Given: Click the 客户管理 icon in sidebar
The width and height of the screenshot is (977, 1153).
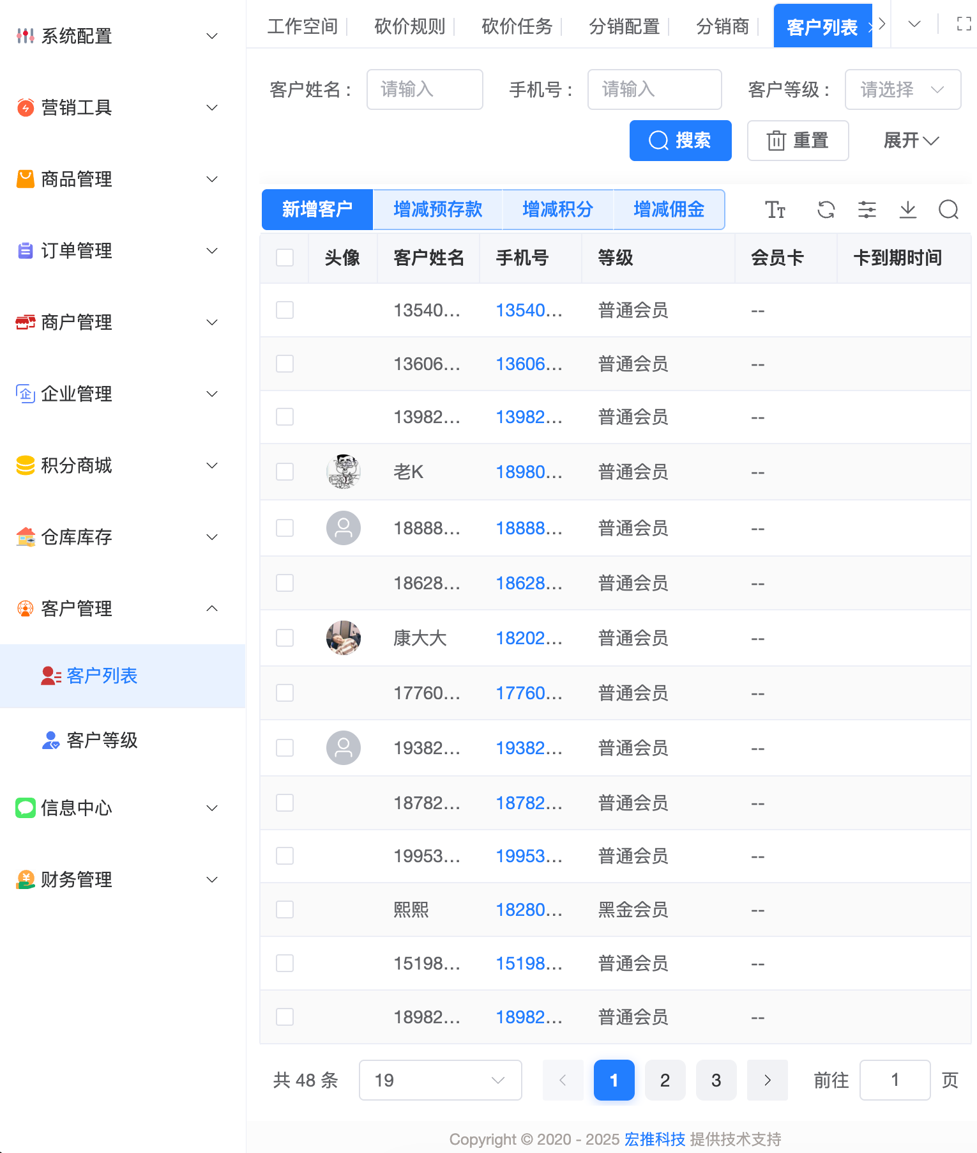Looking at the screenshot, I should point(26,608).
